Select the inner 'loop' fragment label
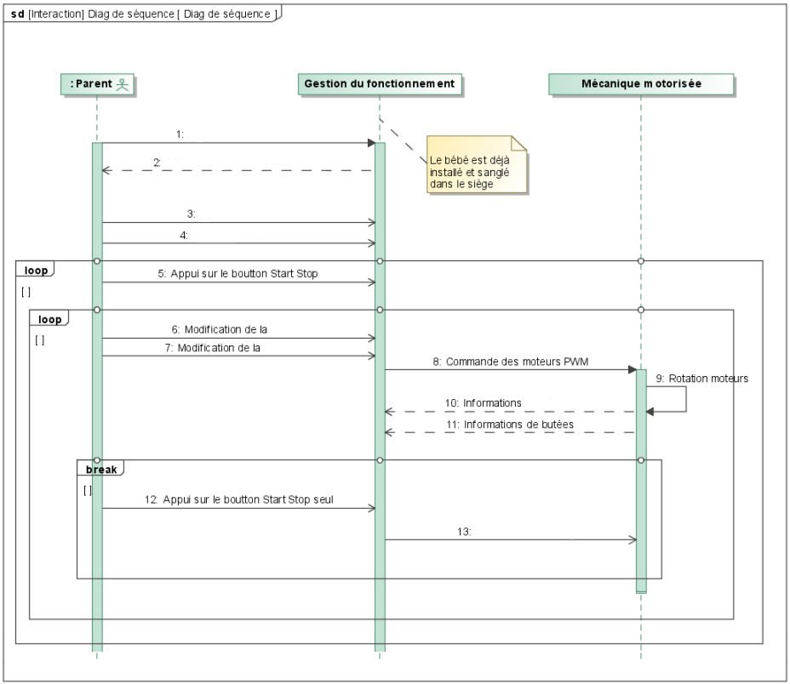 click(x=49, y=319)
